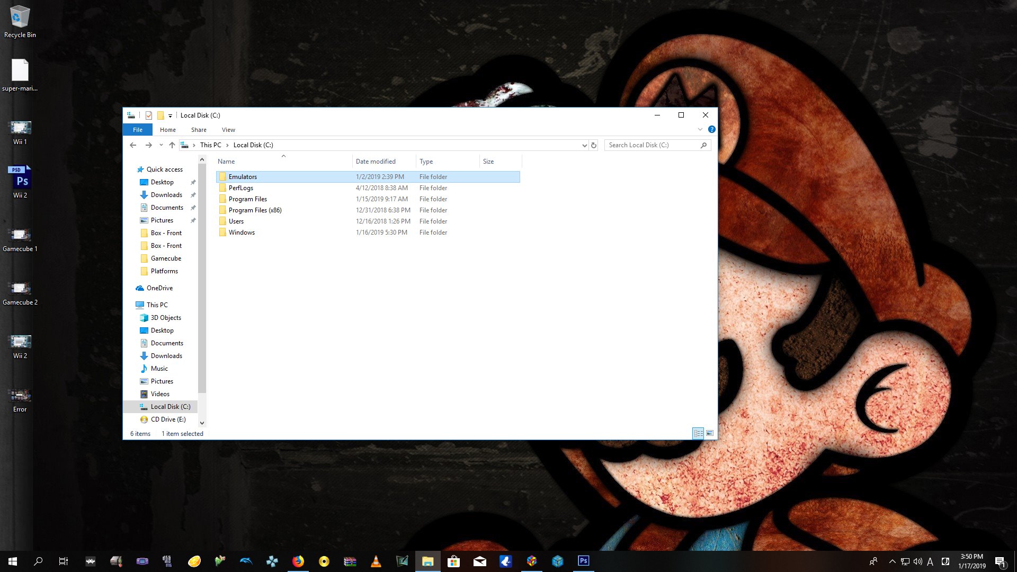Sort by the Type column header

pyautogui.click(x=448, y=162)
